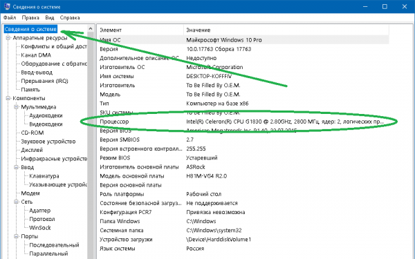Select the Версия 10.0.17763 row
Screen dimensions: 415x259
243,49
